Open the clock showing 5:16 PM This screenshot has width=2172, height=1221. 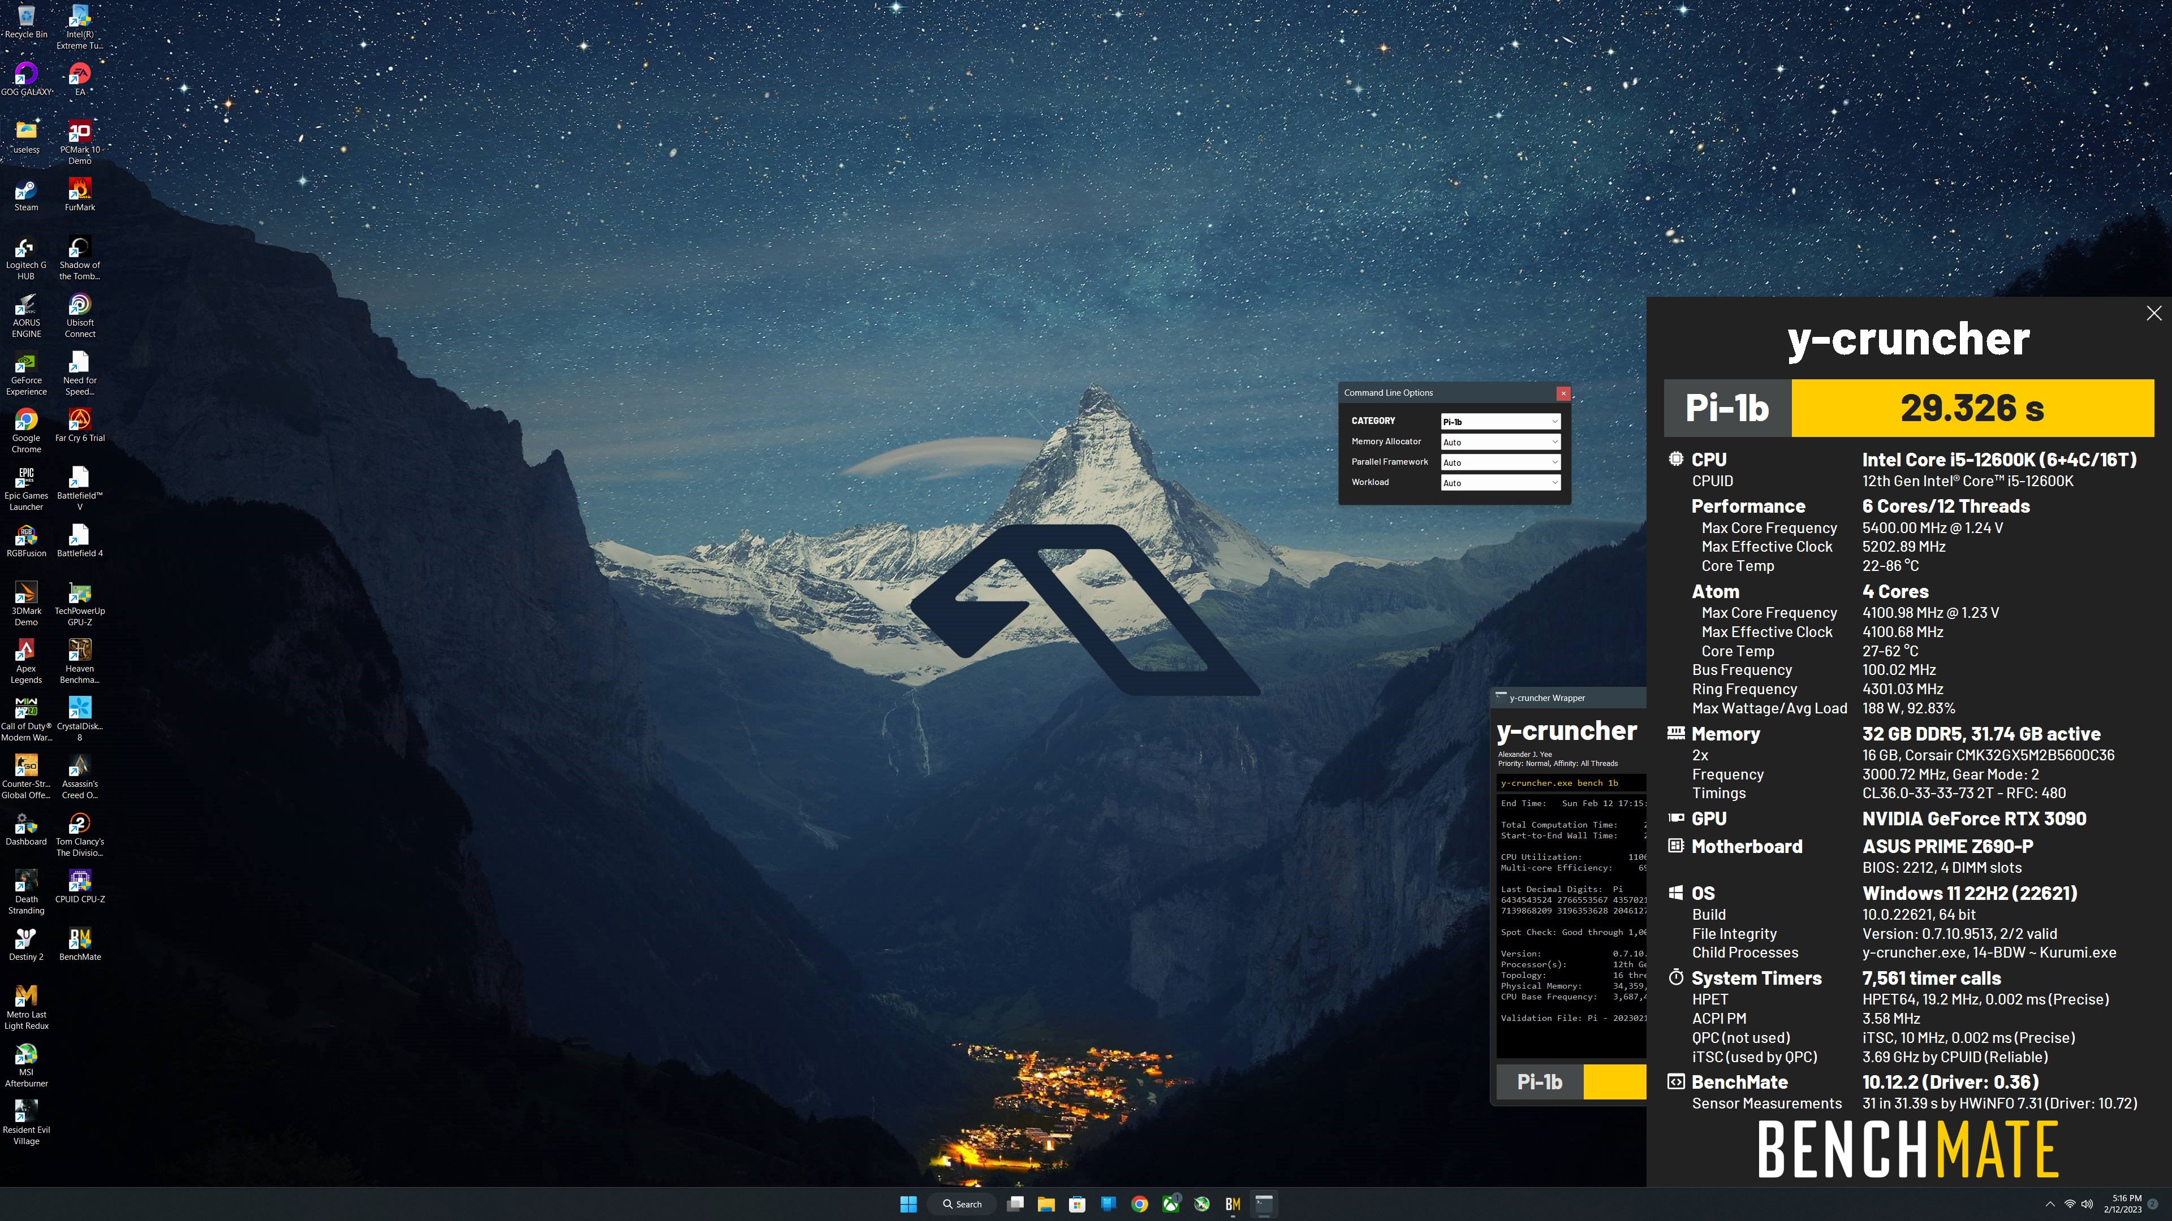[2122, 1204]
